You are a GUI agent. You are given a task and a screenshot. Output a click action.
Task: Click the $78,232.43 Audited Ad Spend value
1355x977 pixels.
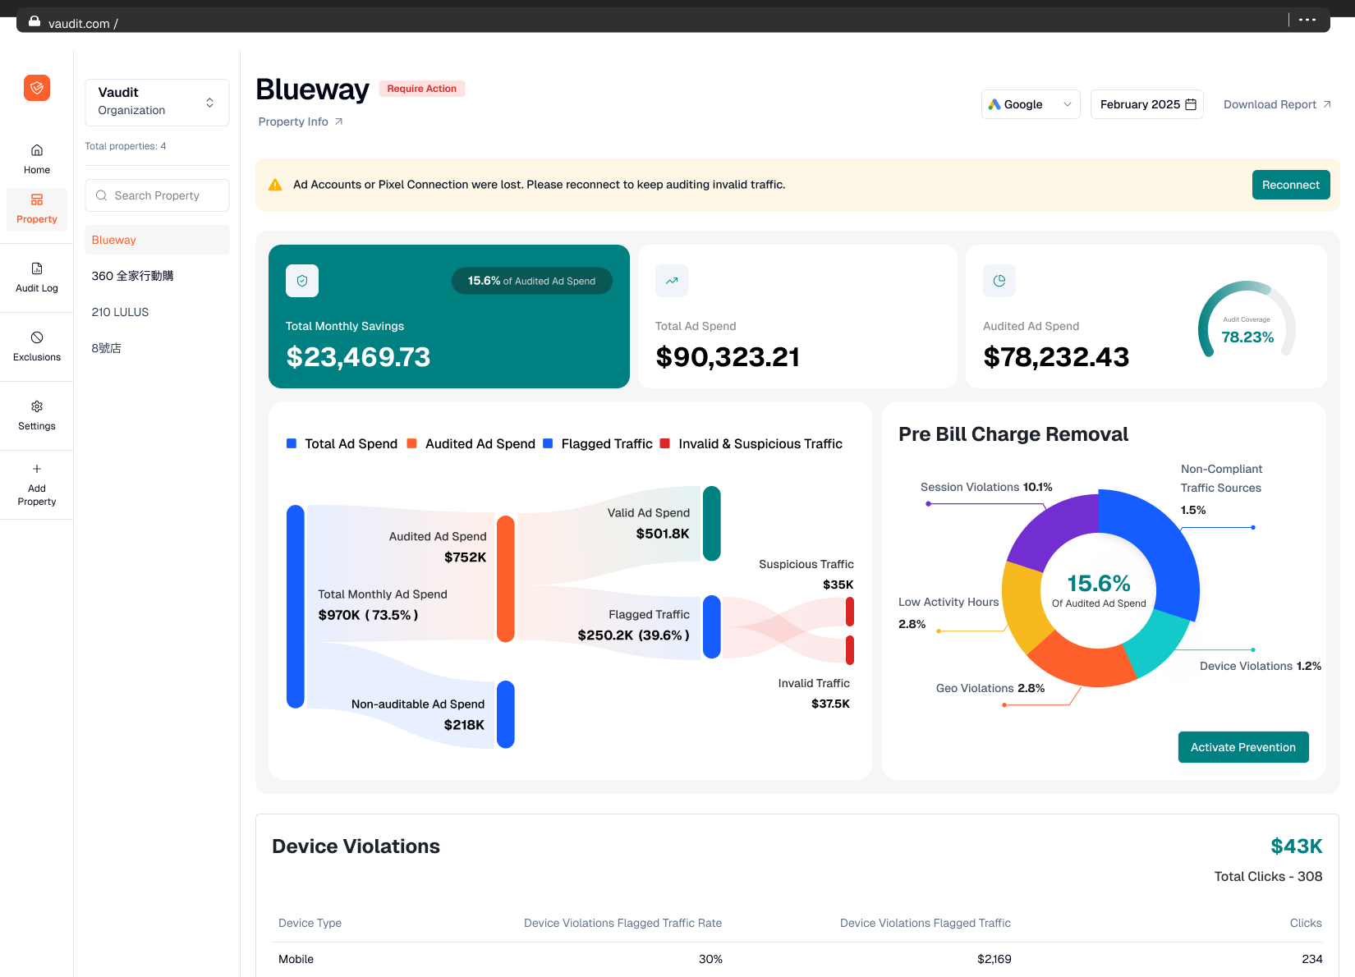click(x=1056, y=357)
